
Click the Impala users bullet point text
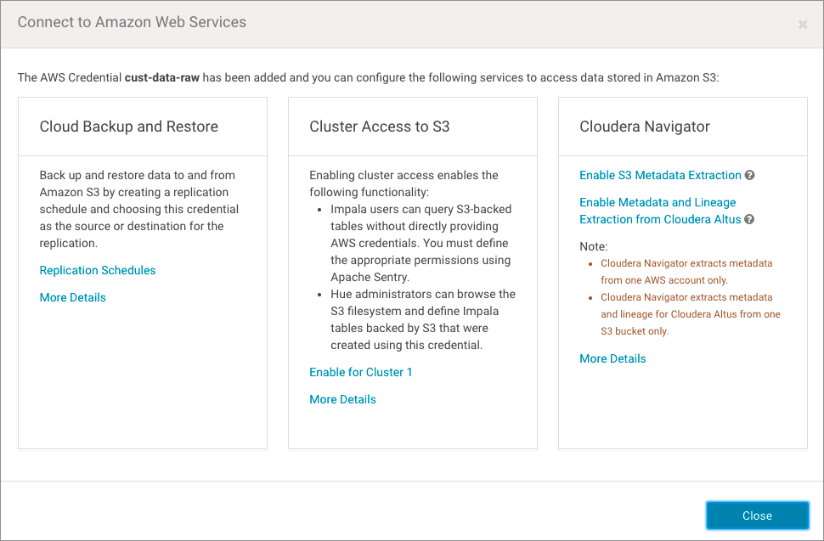[x=420, y=243]
